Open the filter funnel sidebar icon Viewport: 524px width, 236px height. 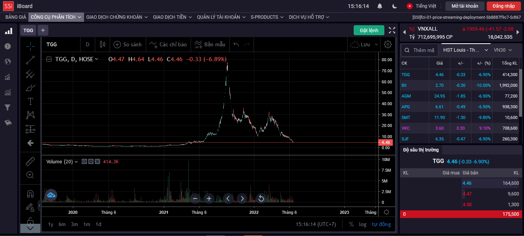(x=8, y=107)
